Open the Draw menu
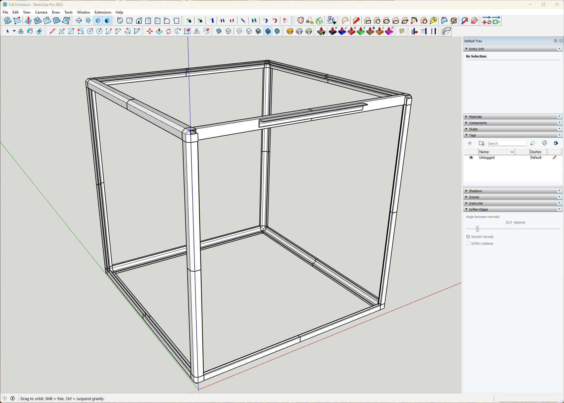The height and width of the screenshot is (403, 564). (x=56, y=12)
